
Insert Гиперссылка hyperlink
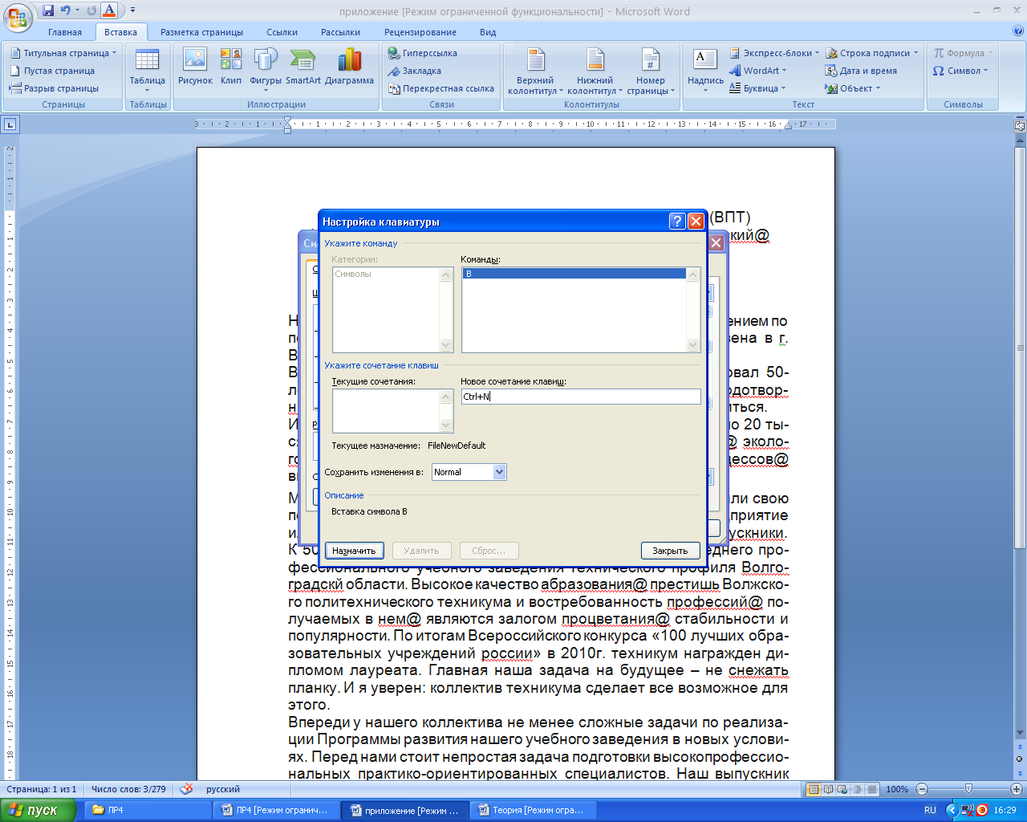click(423, 53)
